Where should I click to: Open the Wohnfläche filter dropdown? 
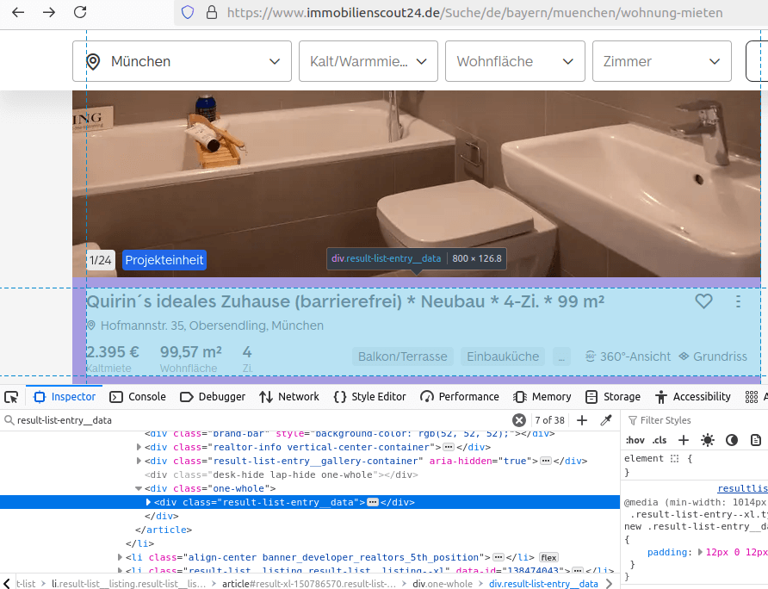click(x=515, y=61)
